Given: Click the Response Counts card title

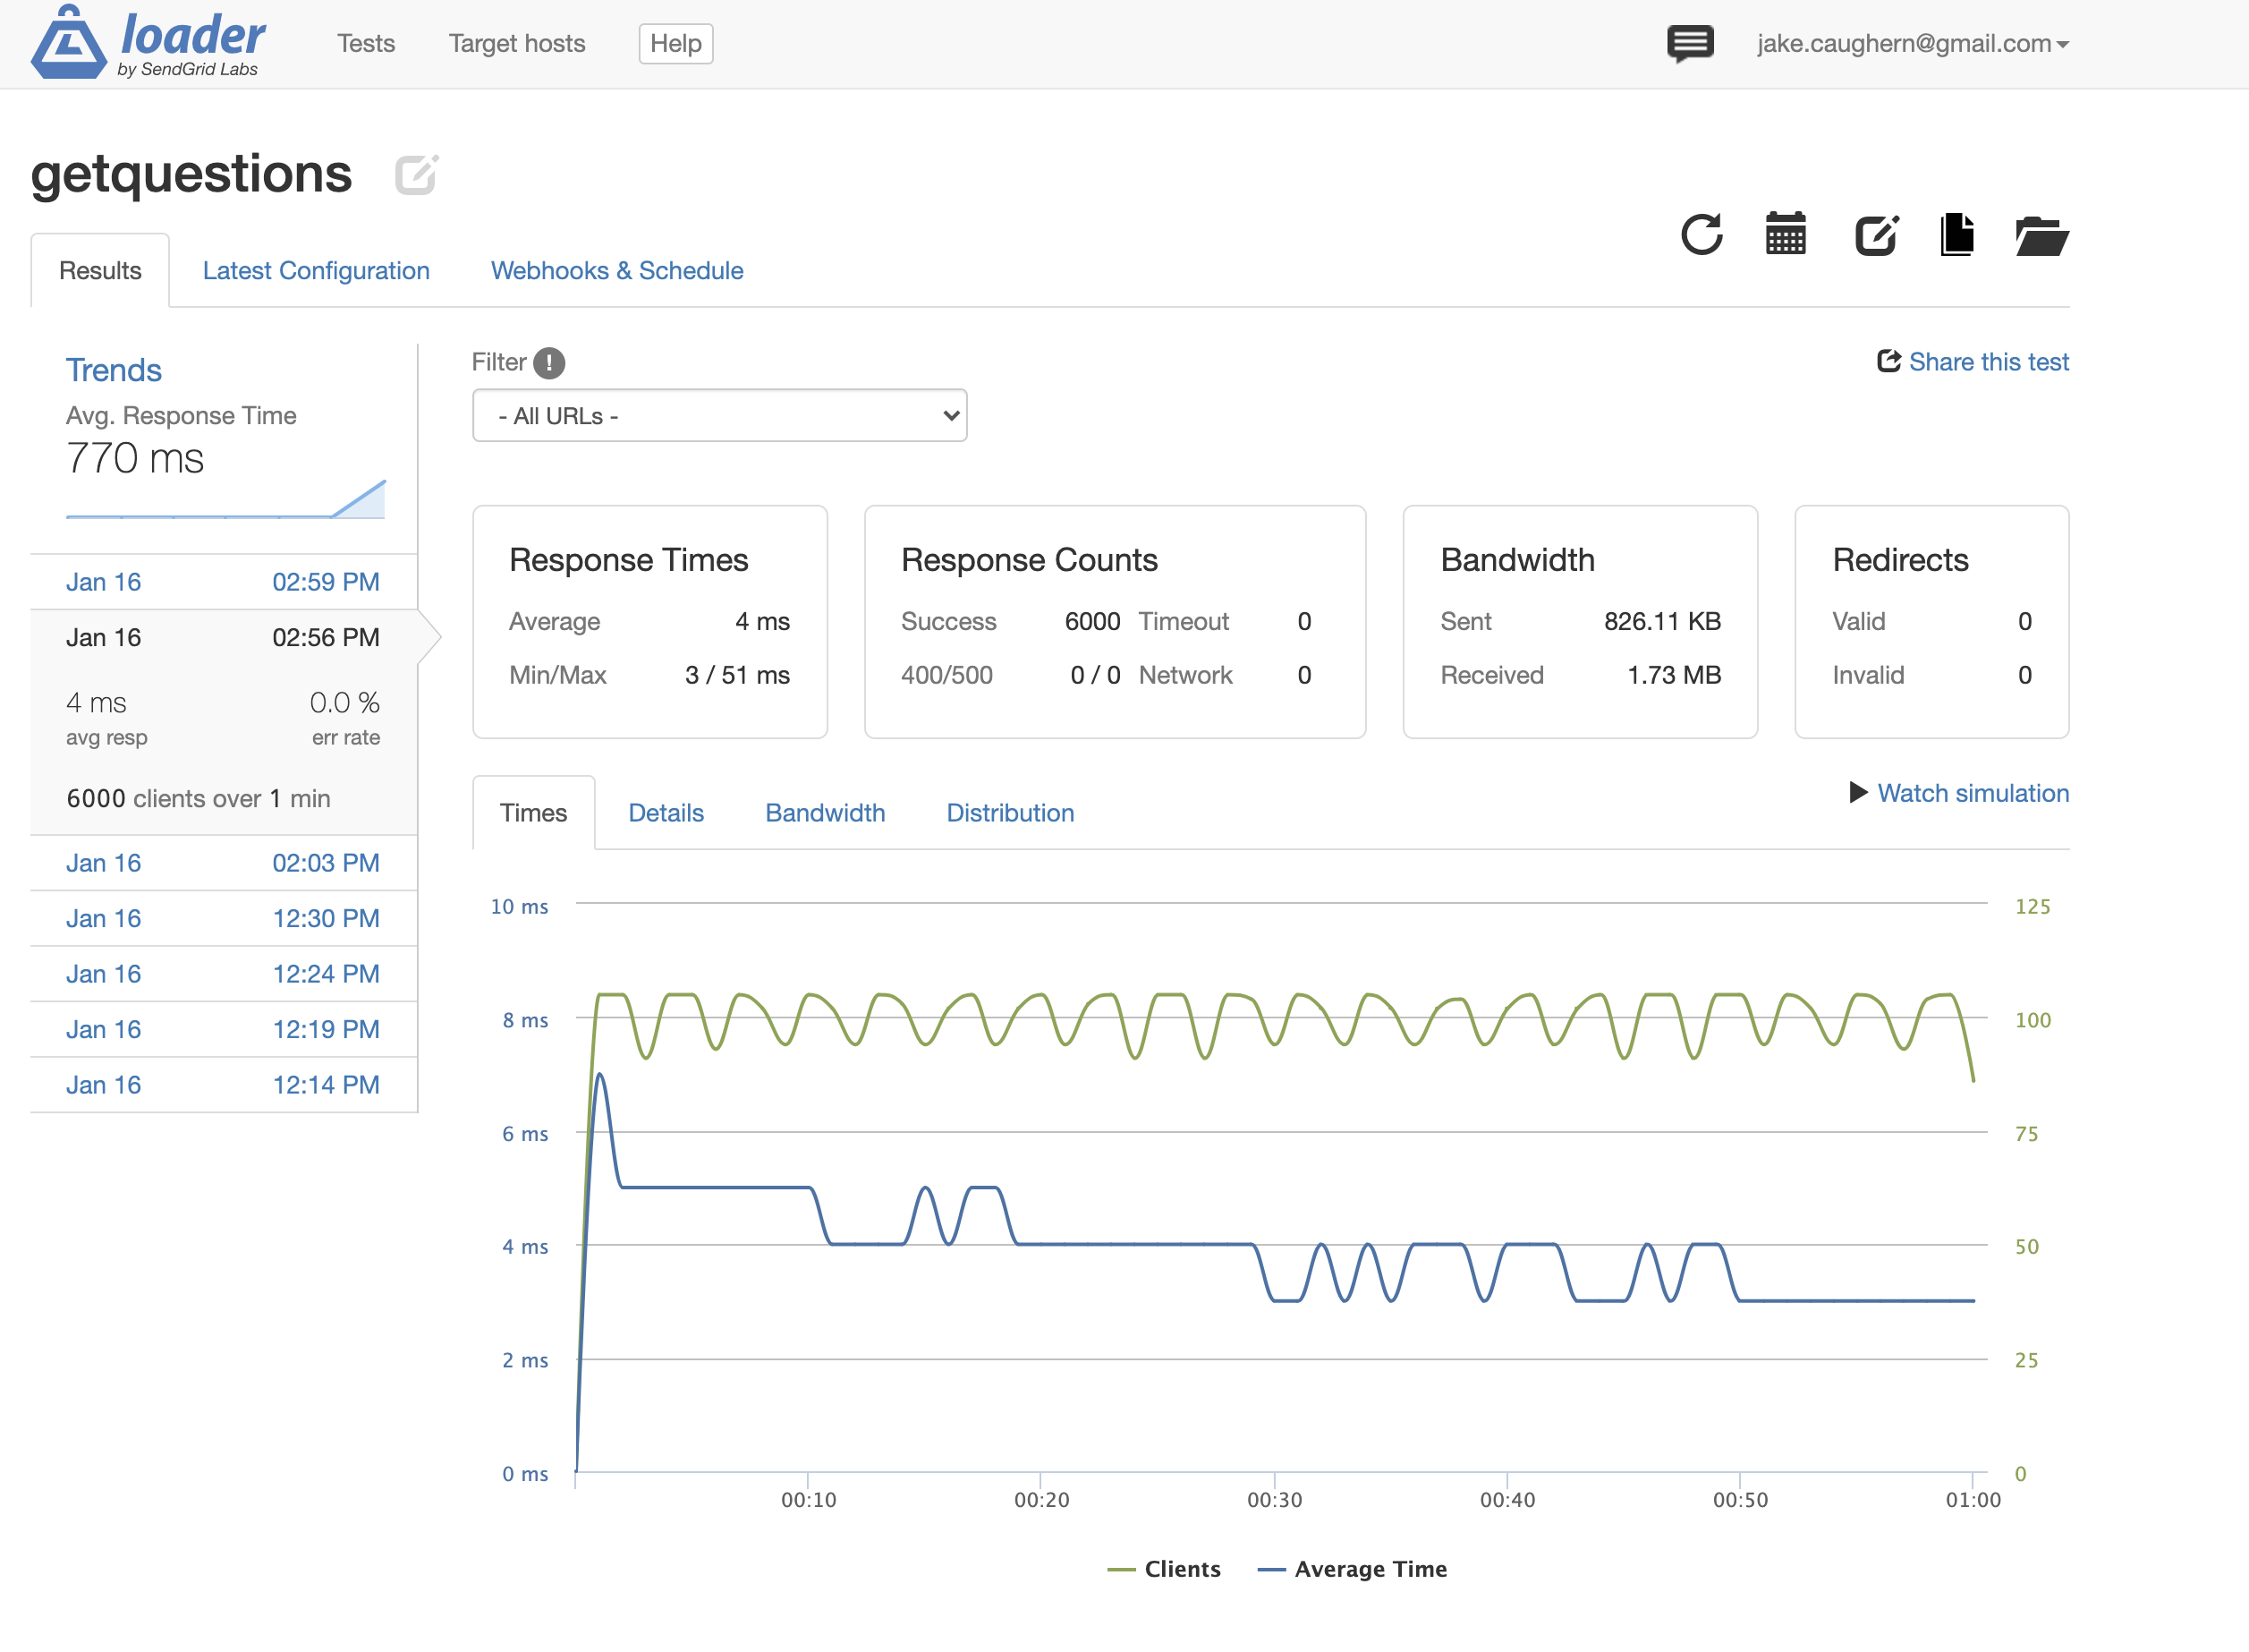Looking at the screenshot, I should click(x=1029, y=560).
